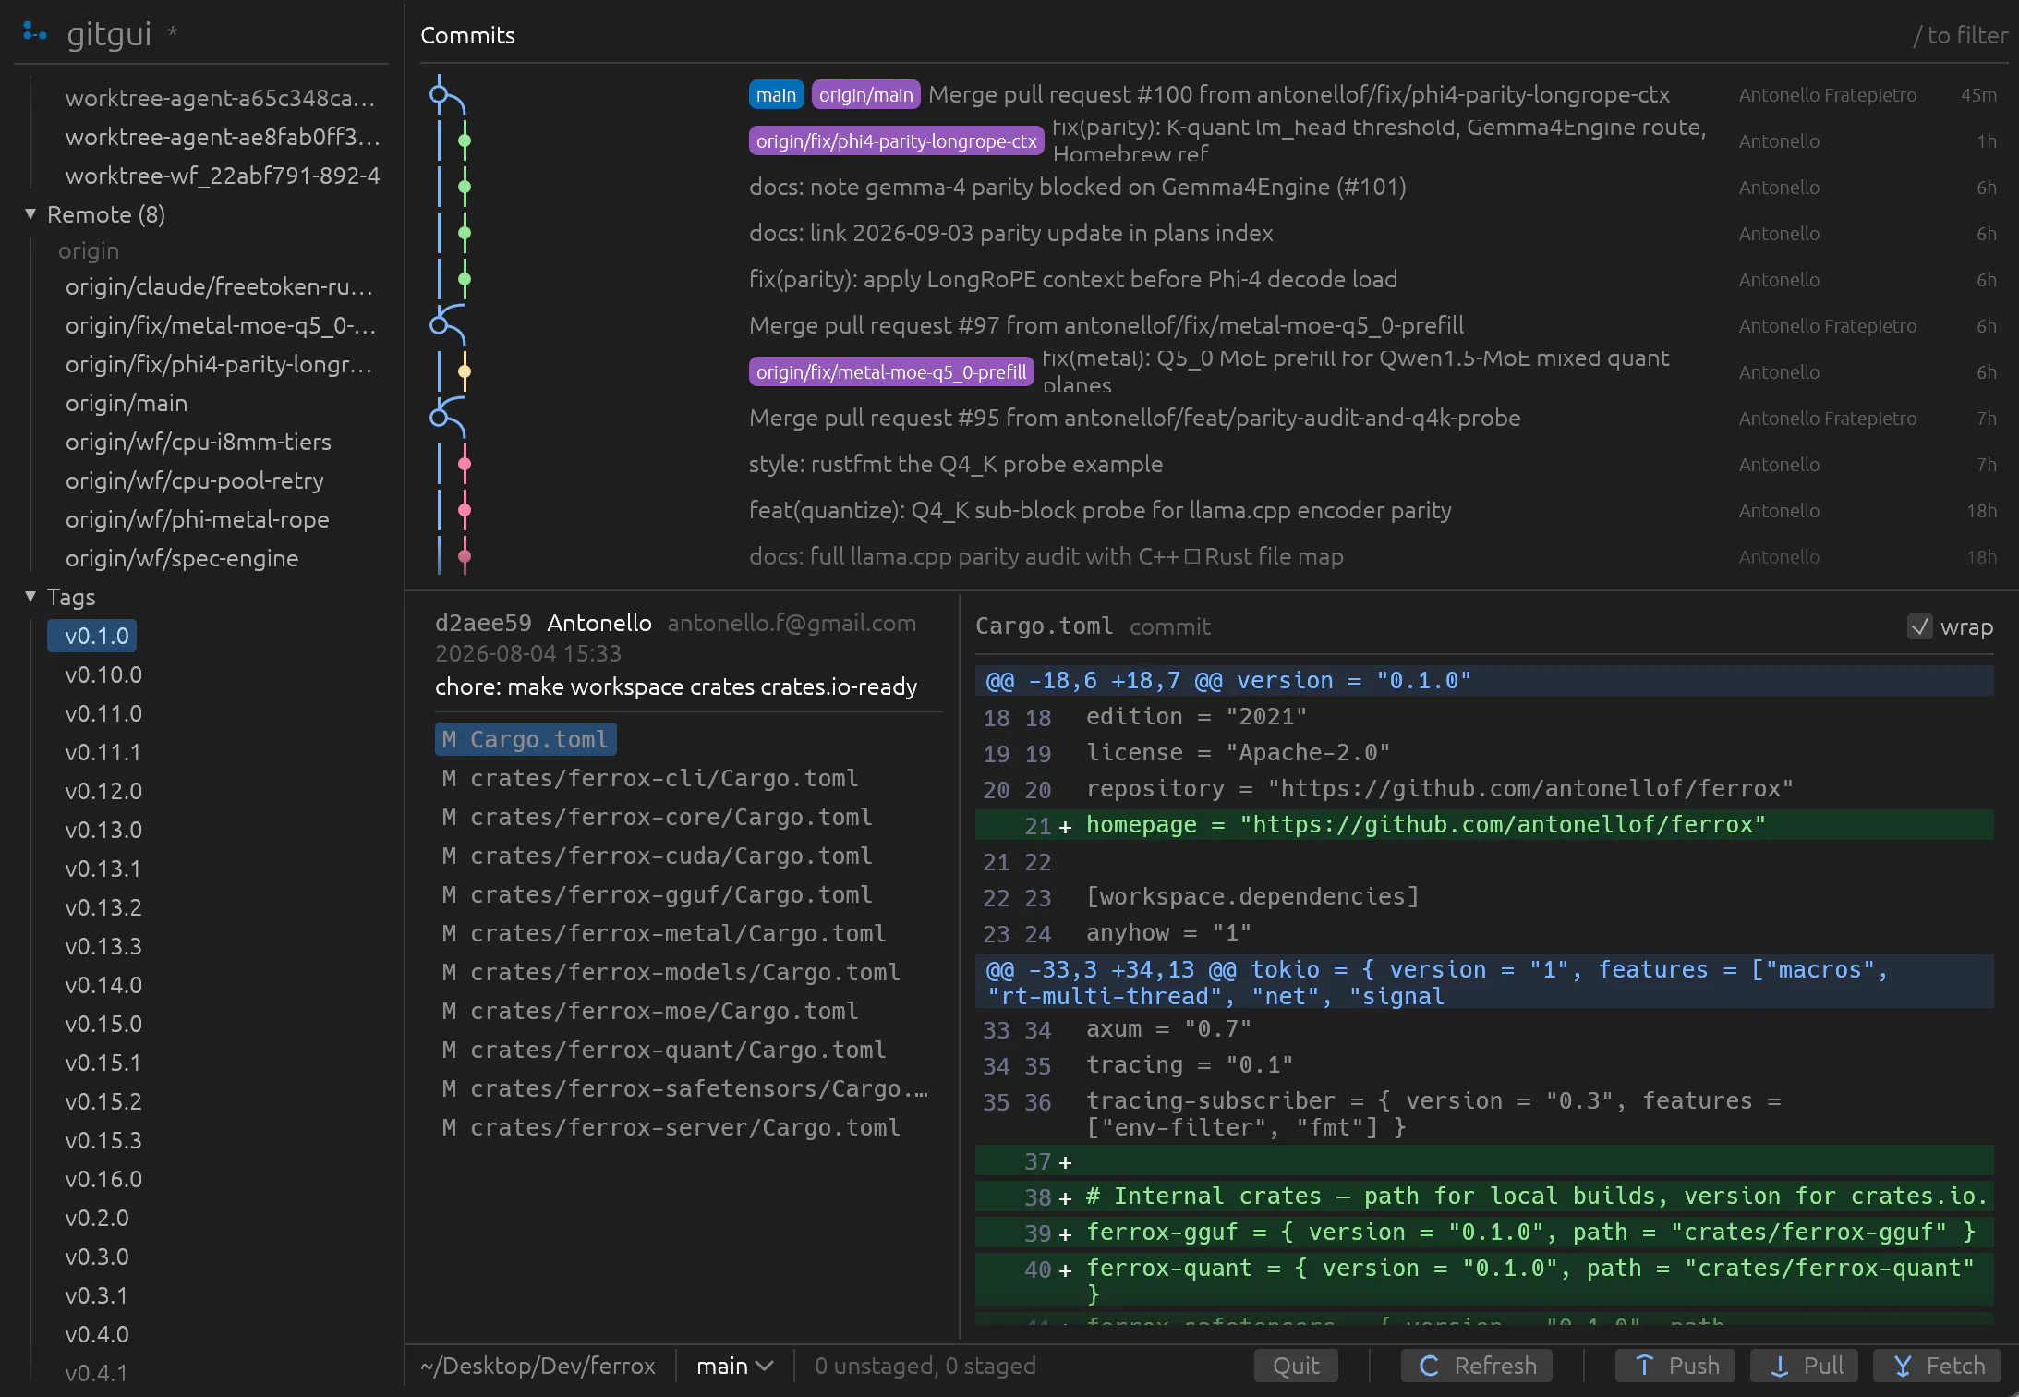Select tag v0.16.0
Screen dimensions: 2019x1397
tap(103, 1179)
